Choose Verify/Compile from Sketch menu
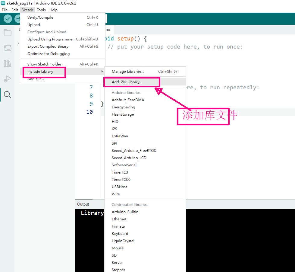 [63, 17]
